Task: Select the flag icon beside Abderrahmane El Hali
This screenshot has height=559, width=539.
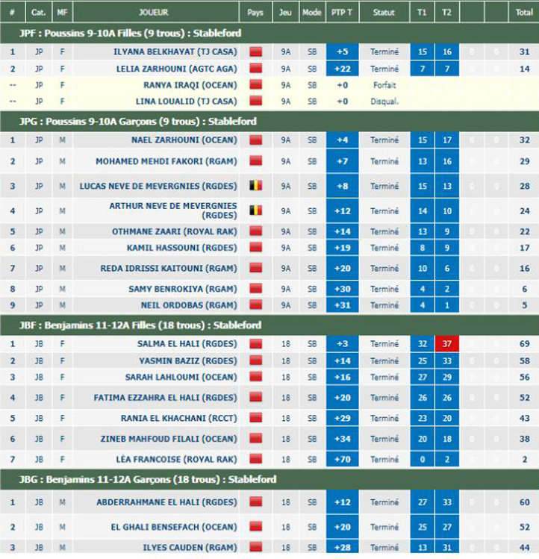Action: click(255, 503)
